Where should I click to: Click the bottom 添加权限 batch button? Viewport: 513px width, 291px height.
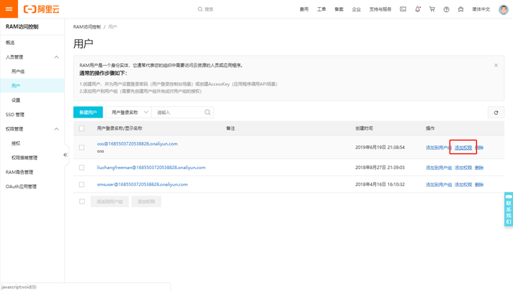coord(146,202)
